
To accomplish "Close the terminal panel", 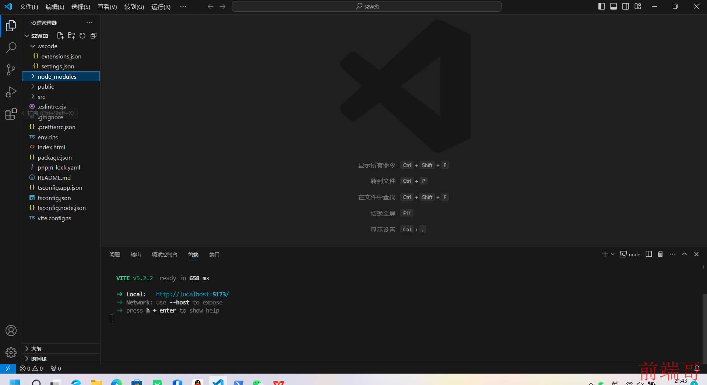I will pos(696,254).
